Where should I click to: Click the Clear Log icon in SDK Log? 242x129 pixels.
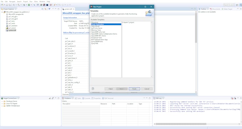pos(232,98)
